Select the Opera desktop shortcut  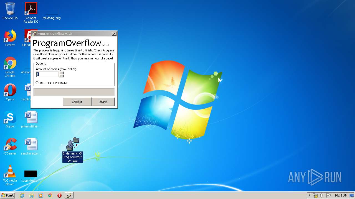10,93
